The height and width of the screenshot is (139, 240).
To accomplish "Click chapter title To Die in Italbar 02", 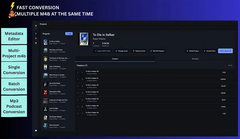I will click(92, 85).
